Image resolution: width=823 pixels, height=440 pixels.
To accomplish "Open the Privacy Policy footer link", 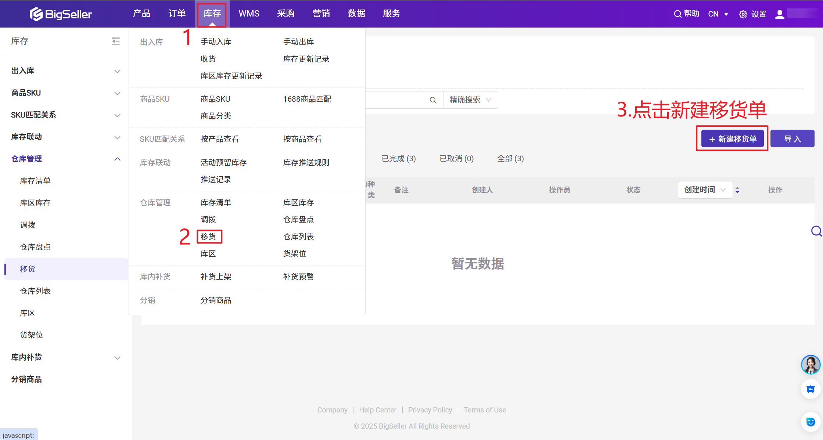I will 430,410.
